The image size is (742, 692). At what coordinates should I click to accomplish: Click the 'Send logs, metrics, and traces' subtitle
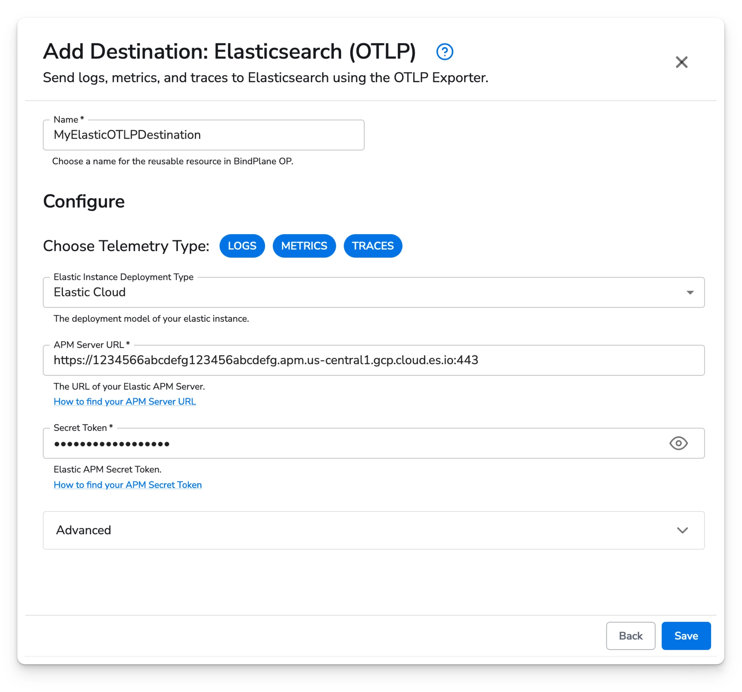tap(265, 78)
